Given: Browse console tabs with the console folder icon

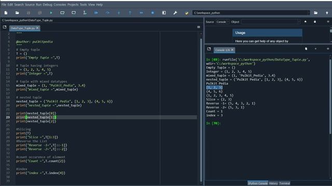Looking at the screenshot, I should point(209,49).
